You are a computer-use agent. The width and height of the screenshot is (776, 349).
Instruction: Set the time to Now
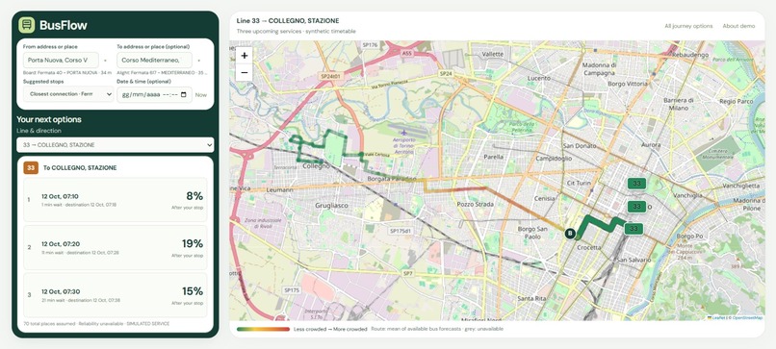pyautogui.click(x=201, y=95)
